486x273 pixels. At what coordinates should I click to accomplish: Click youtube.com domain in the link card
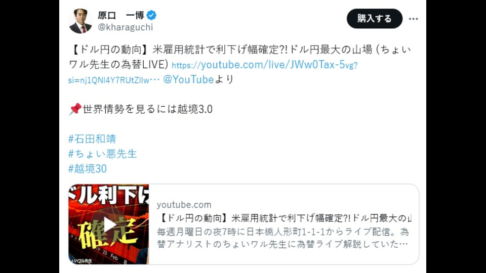pos(184,205)
